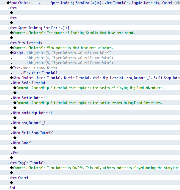Select the top Show Choices command line
This screenshot has width=180, height=190.
[x=90, y=3]
